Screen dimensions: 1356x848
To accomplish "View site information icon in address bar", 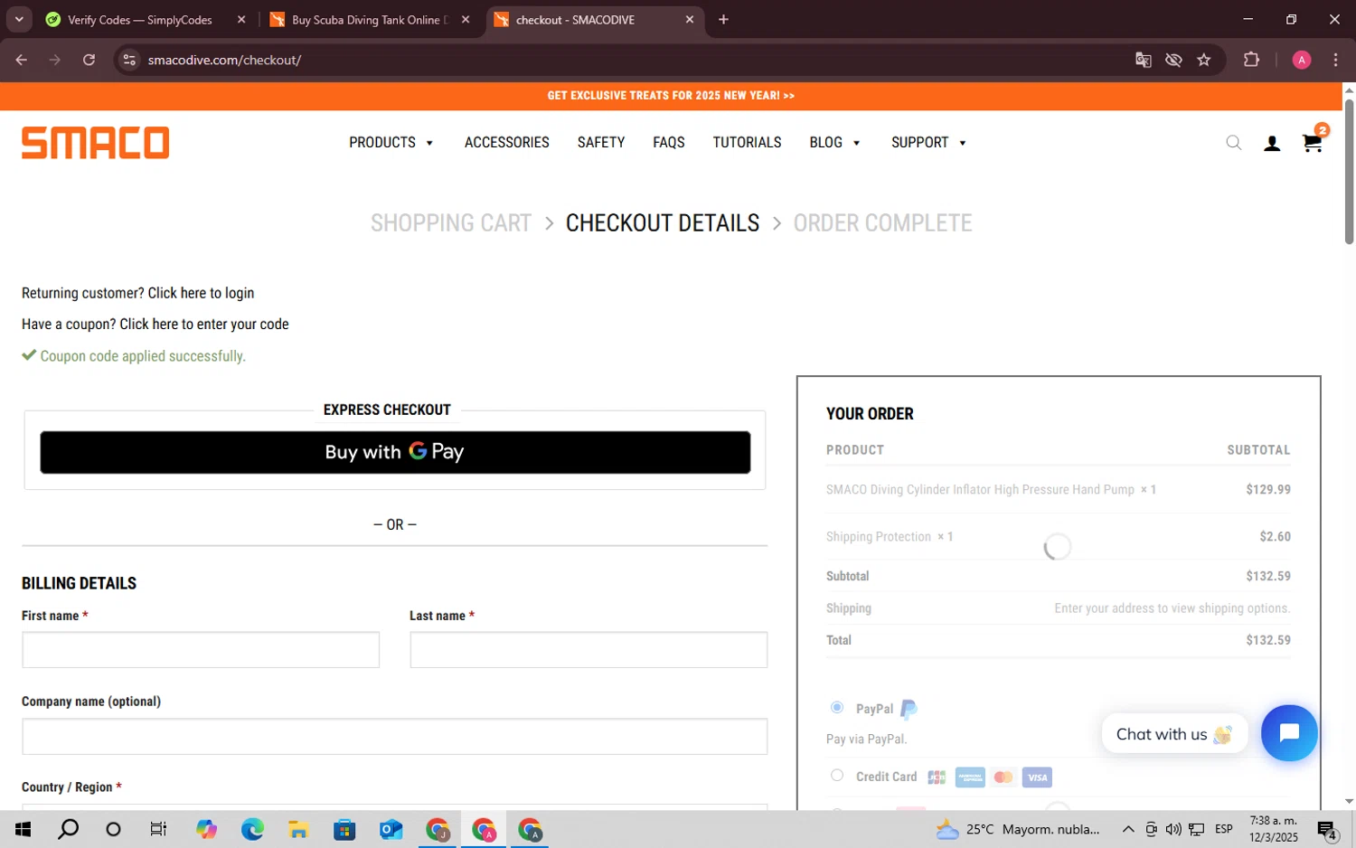I will pos(129,60).
